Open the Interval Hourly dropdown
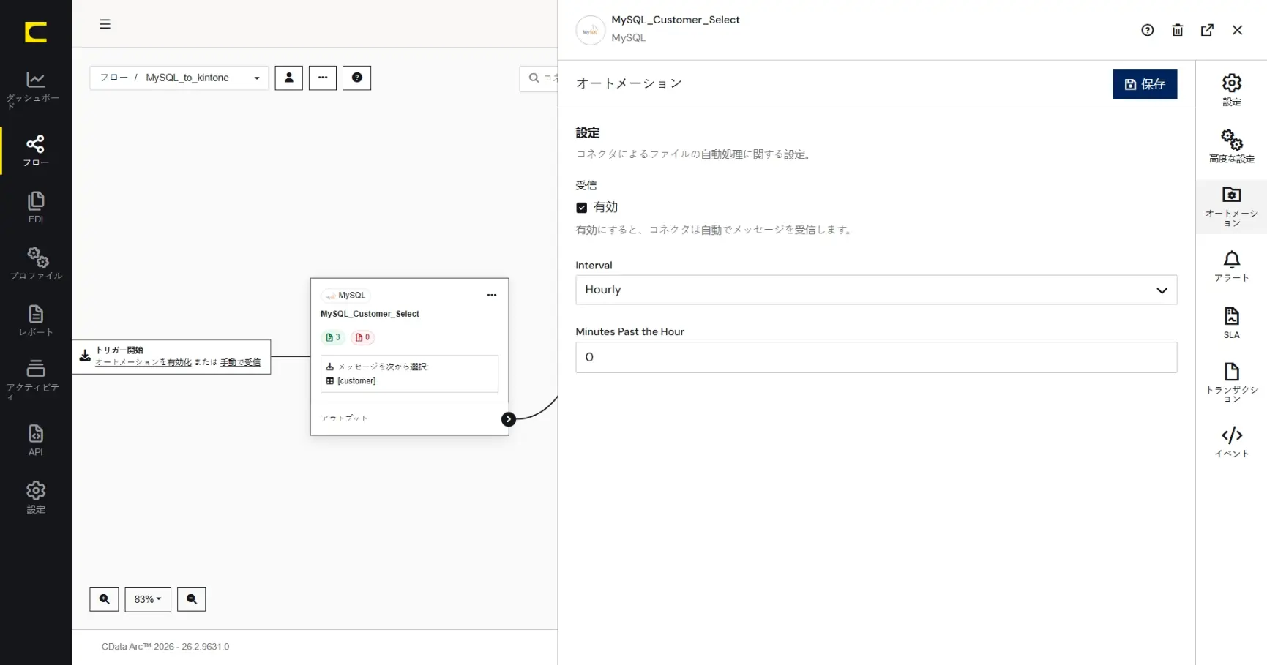Viewport: 1267px width, 665px height. click(x=876, y=290)
